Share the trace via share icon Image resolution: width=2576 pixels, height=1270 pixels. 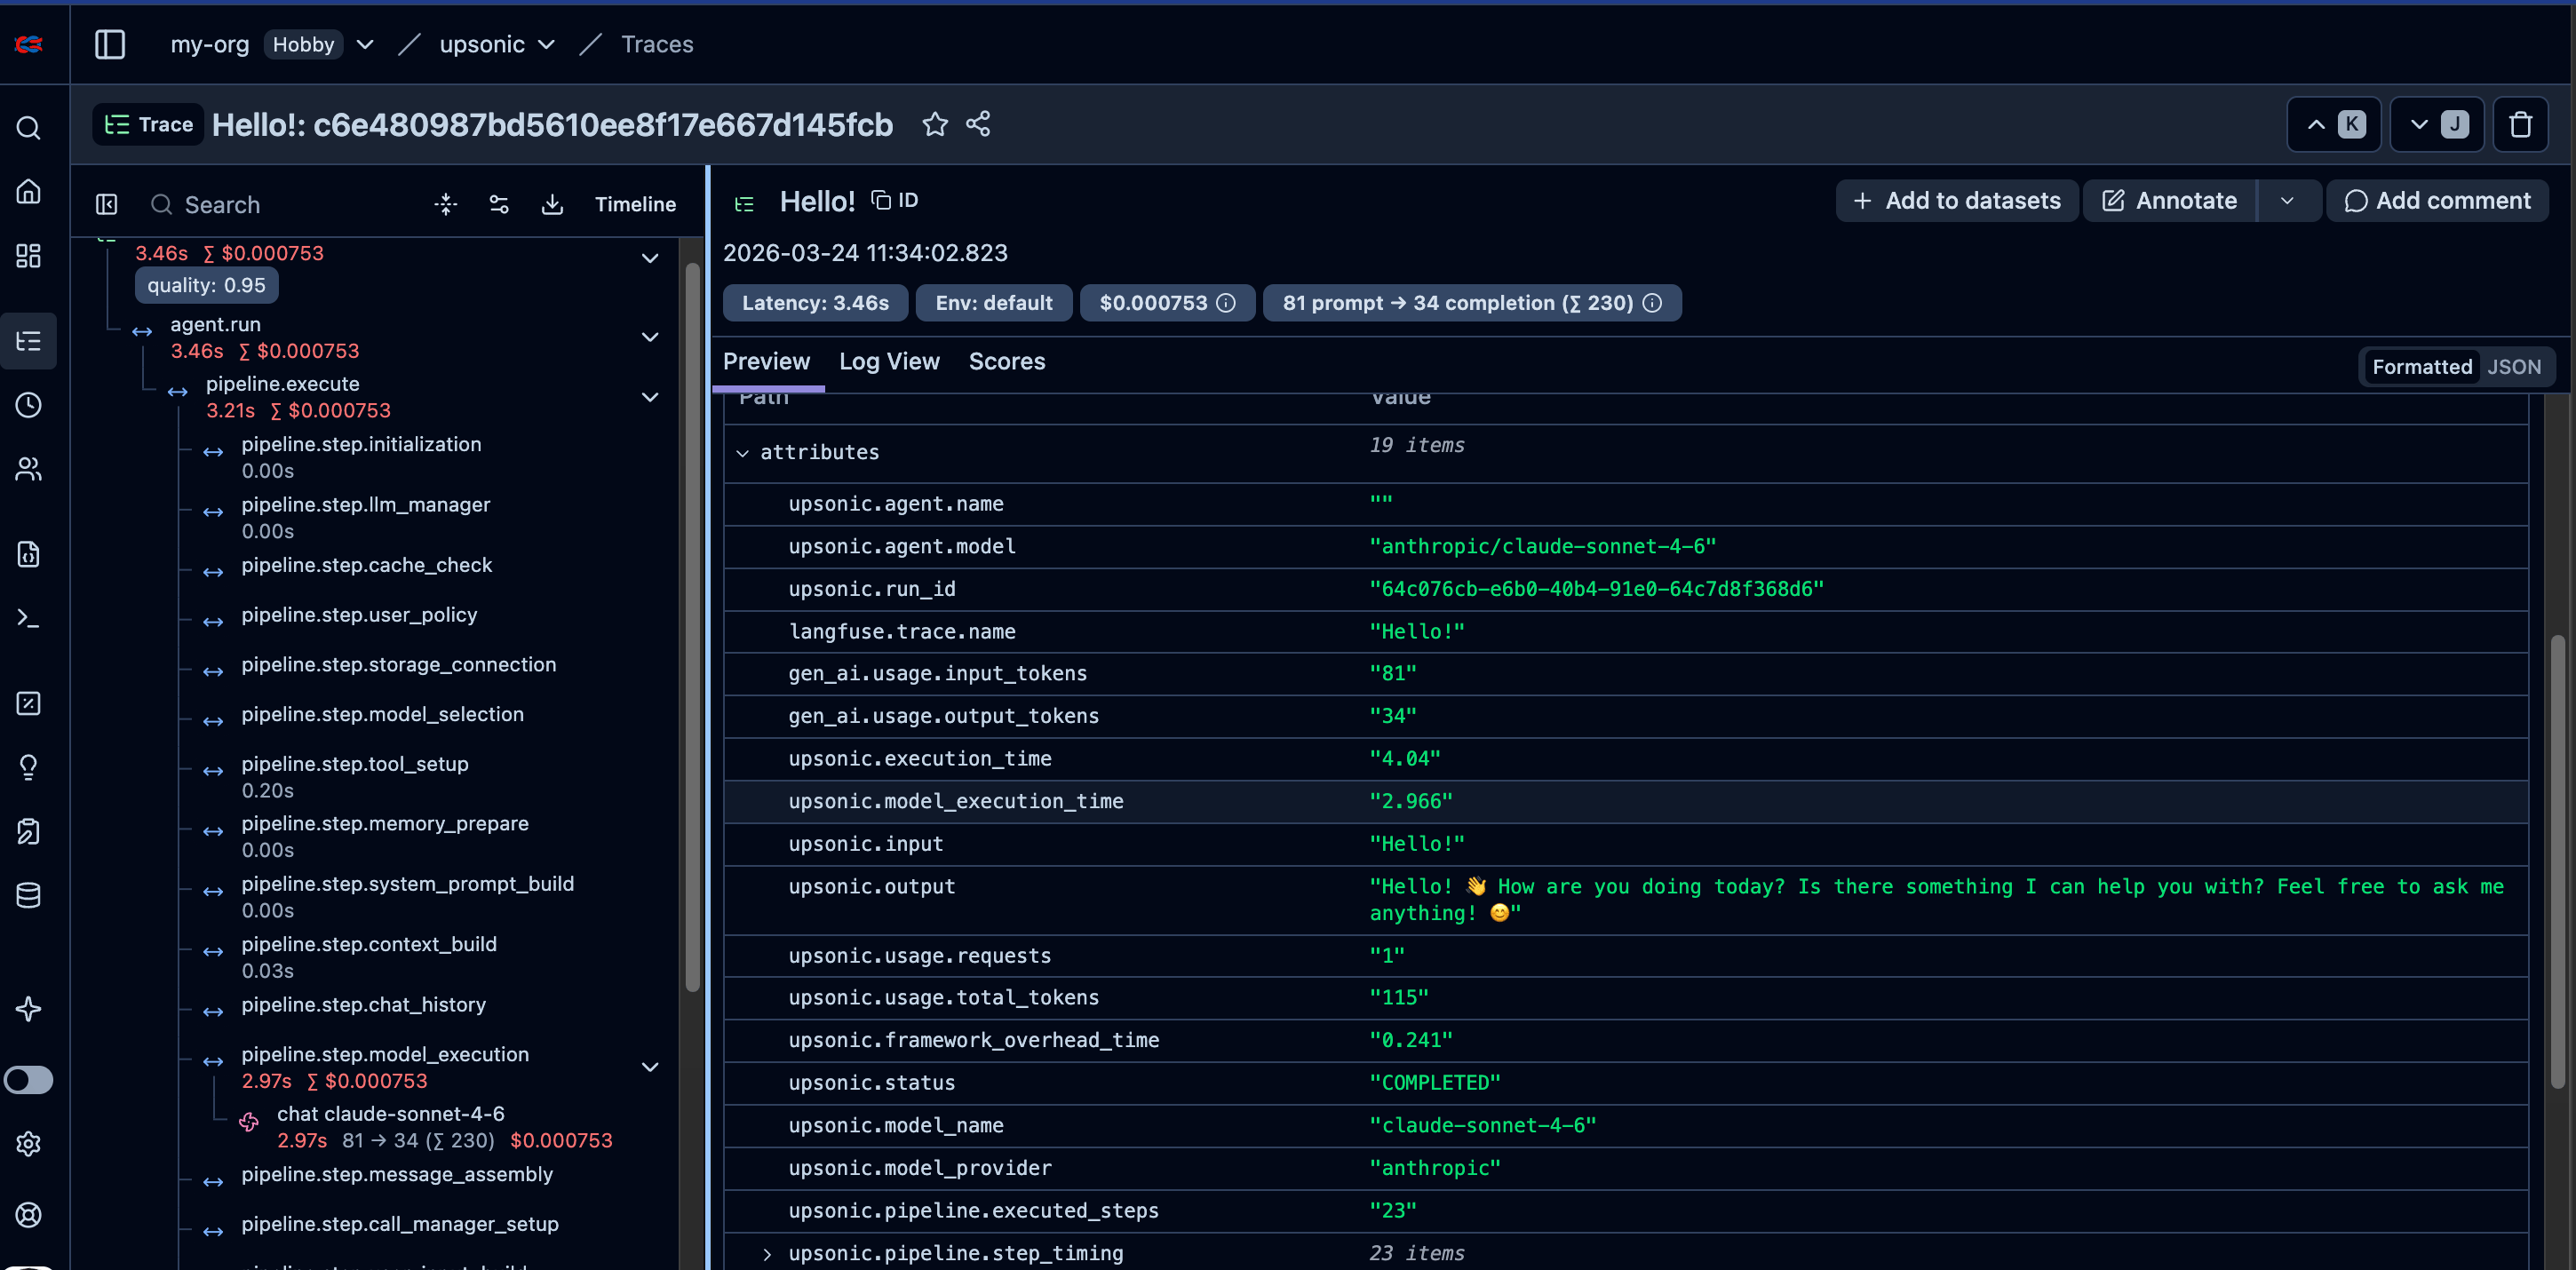coord(978,124)
